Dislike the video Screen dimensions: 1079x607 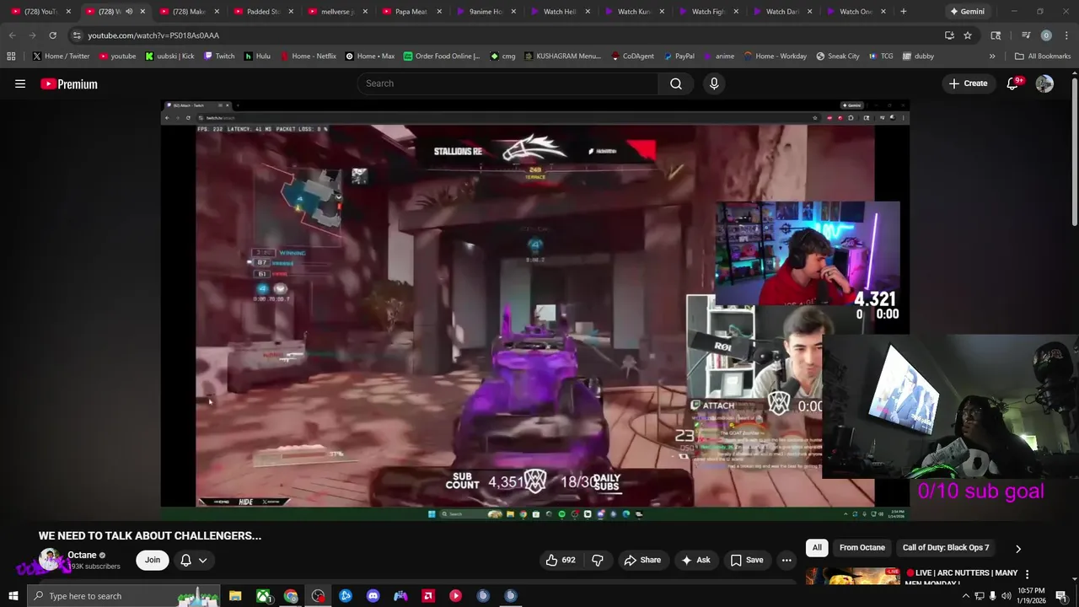click(x=598, y=560)
